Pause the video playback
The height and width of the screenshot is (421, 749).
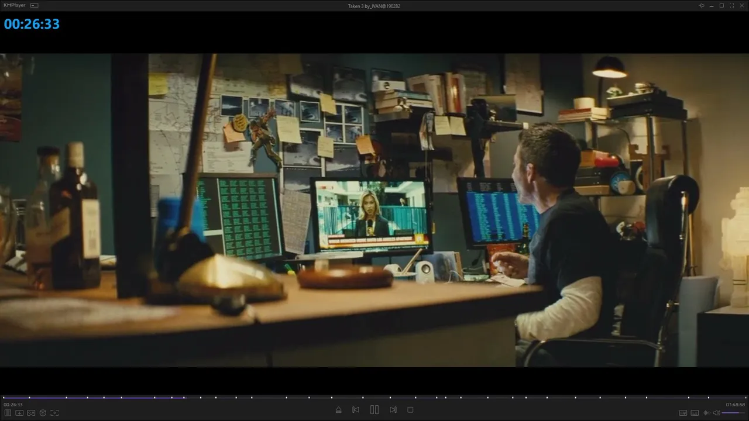(374, 410)
